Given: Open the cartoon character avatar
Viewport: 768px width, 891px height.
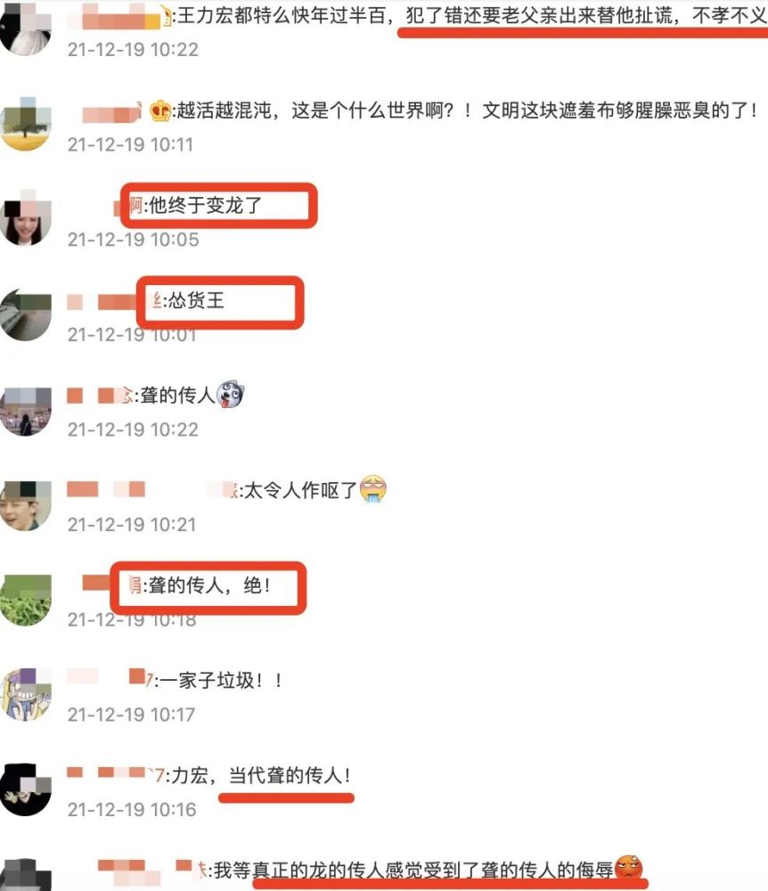Looking at the screenshot, I should point(26,694).
